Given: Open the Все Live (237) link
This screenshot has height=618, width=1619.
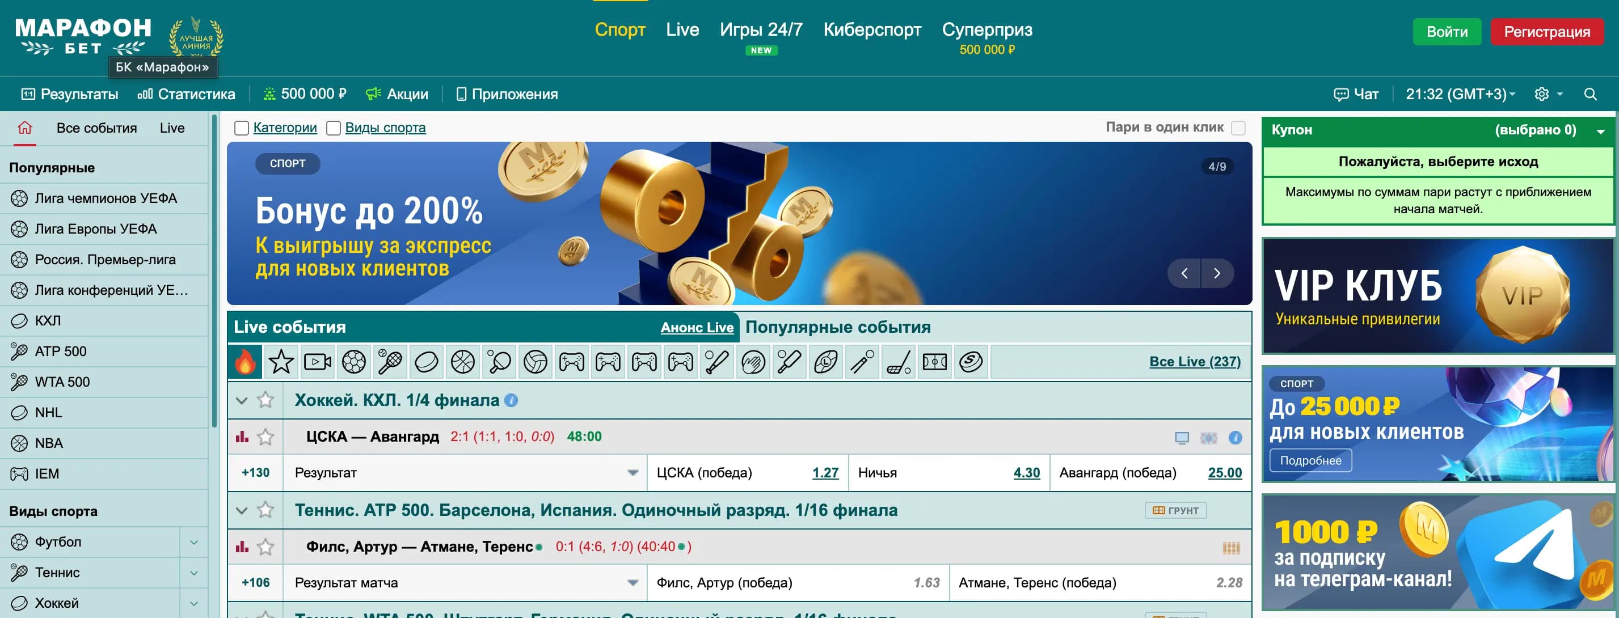Looking at the screenshot, I should [x=1195, y=362].
